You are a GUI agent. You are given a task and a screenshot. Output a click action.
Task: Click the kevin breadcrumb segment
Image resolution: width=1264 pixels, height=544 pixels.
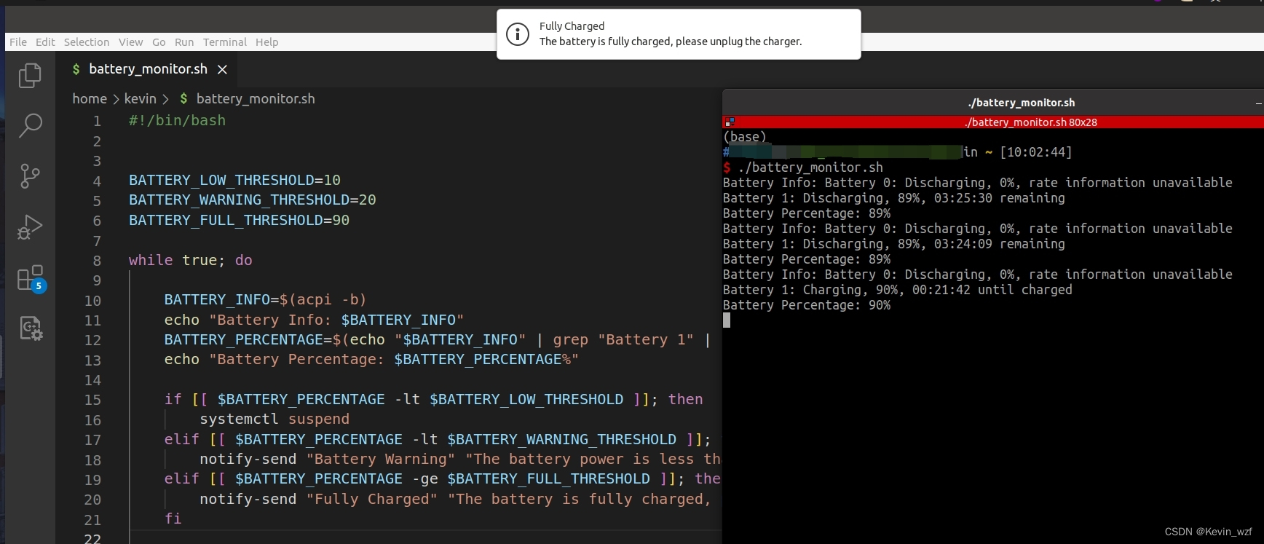[140, 98]
